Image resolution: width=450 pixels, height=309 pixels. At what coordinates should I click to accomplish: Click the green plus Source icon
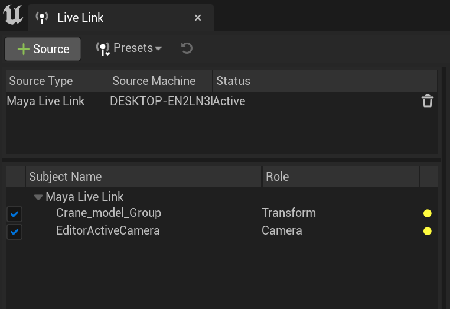tap(24, 49)
